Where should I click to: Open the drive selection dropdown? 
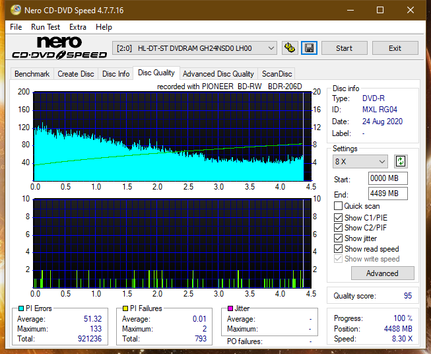pos(195,48)
